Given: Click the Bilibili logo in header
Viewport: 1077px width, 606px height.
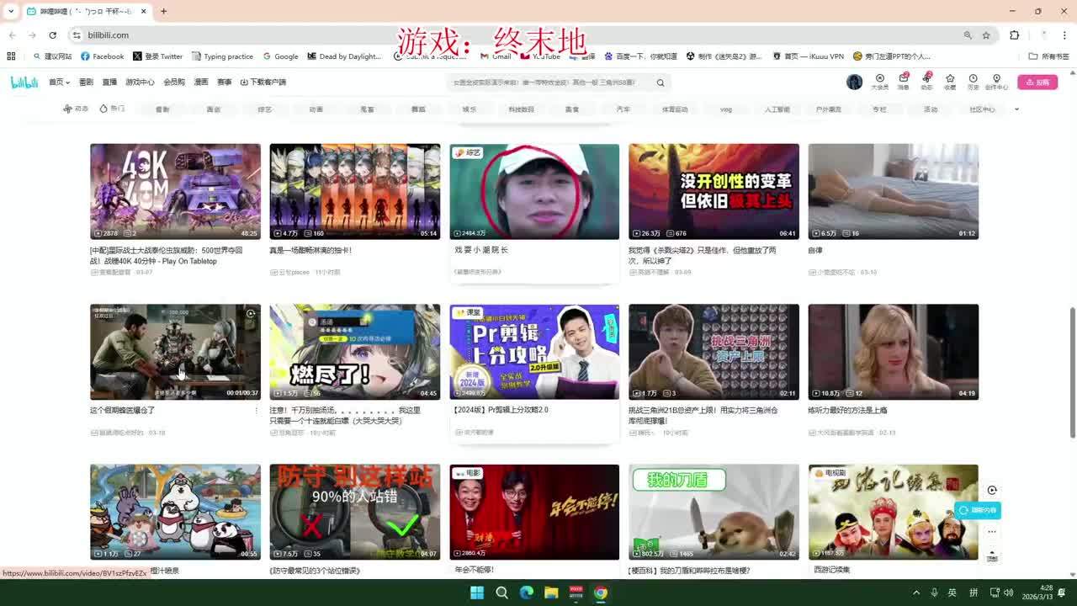Looking at the screenshot, I should (x=24, y=82).
